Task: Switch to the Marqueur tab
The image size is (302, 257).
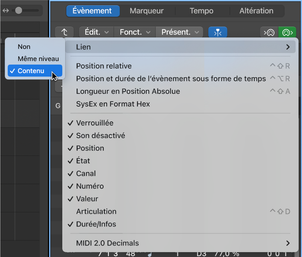Action: click(x=147, y=11)
